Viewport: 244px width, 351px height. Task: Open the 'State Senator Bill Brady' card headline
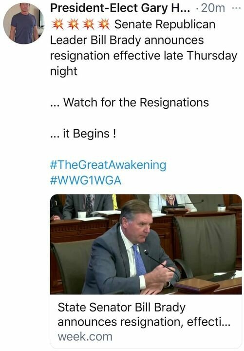[121, 307]
